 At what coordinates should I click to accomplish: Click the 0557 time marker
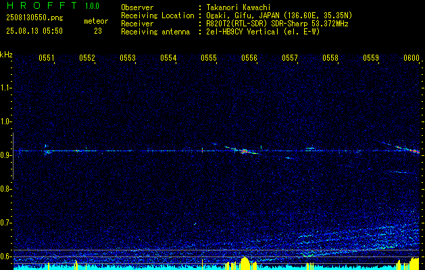290,57
